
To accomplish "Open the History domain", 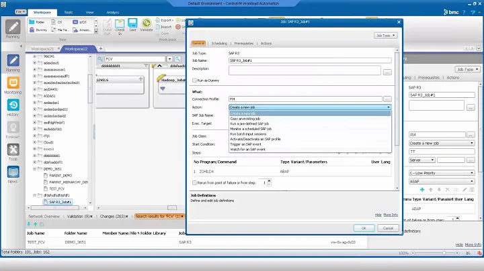I will coord(13,107).
